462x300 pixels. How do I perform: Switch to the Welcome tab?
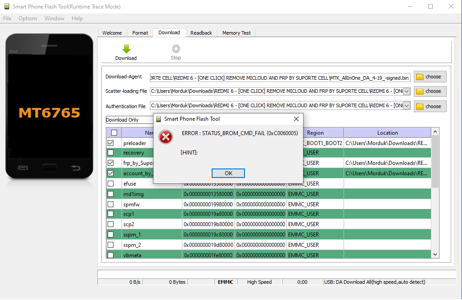(112, 33)
